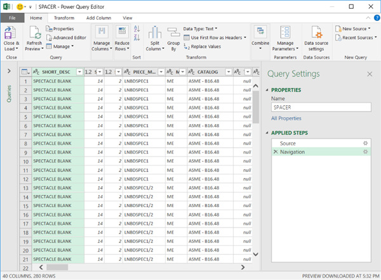The image size is (381, 280).
Task: Collapse the APPLIED STEPS section
Action: coord(267,133)
